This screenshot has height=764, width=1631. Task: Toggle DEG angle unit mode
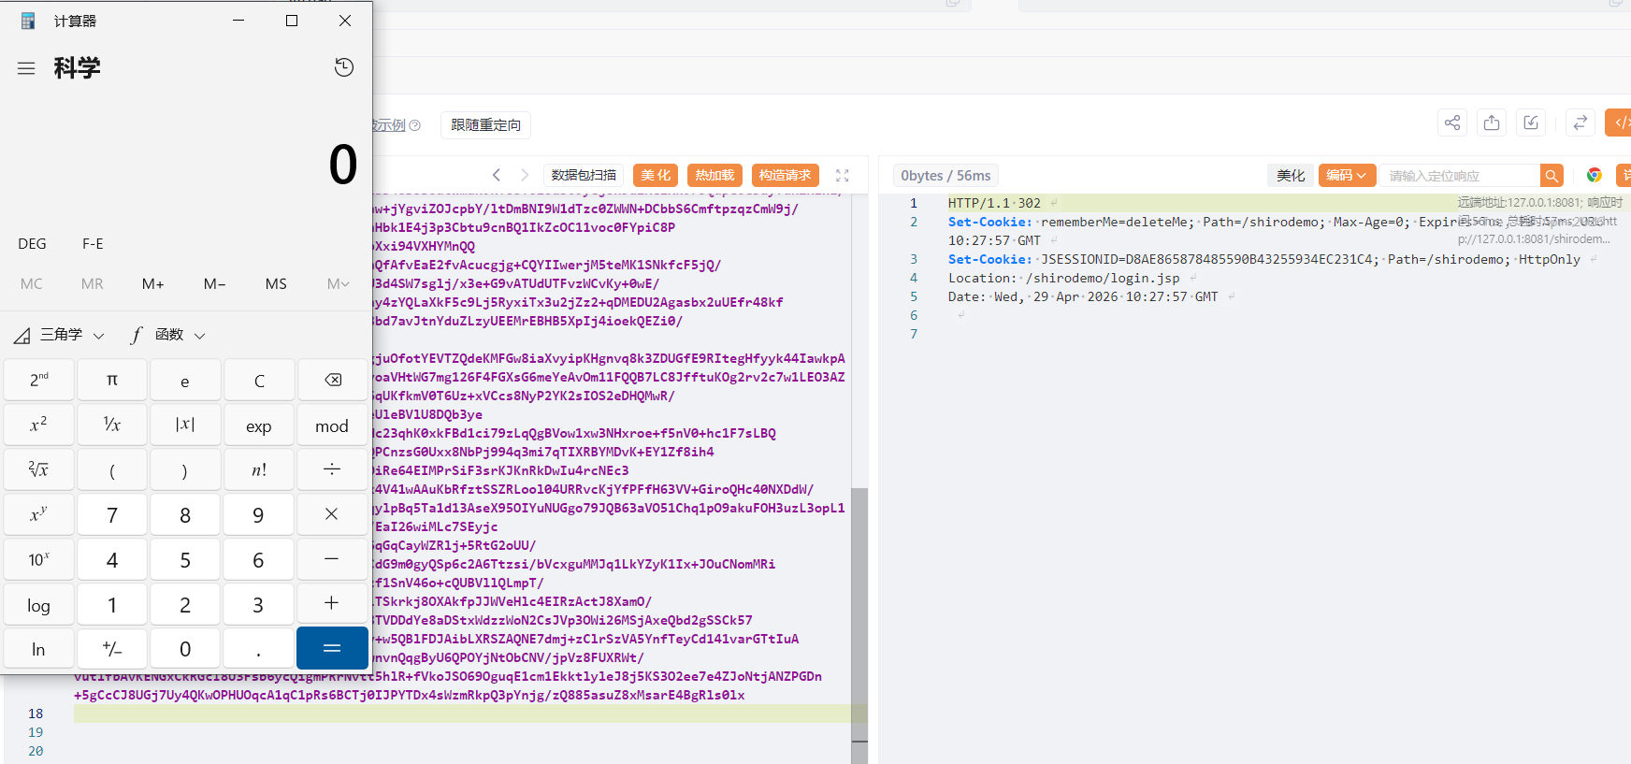click(32, 243)
